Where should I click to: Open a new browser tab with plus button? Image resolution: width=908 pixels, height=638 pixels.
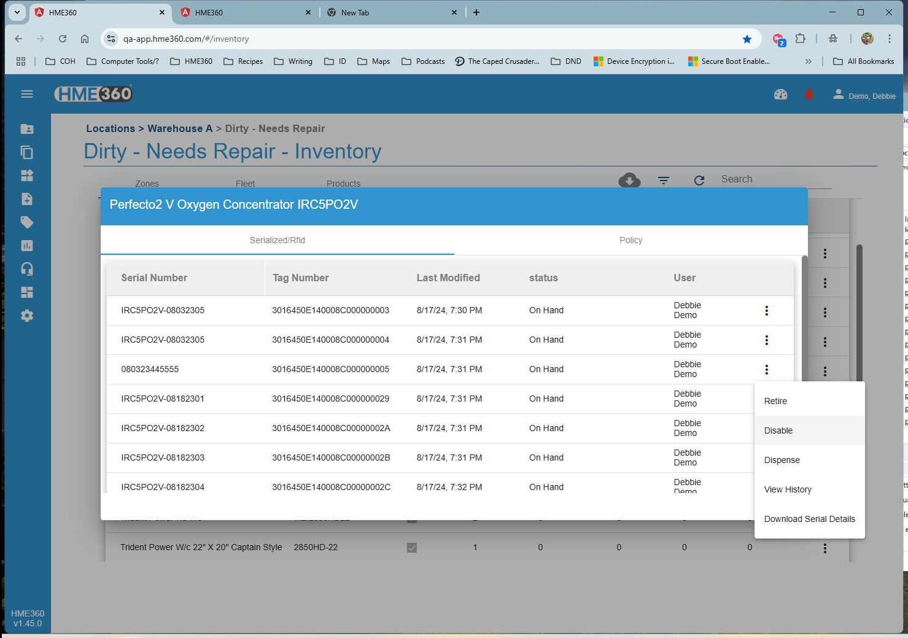[x=476, y=12]
